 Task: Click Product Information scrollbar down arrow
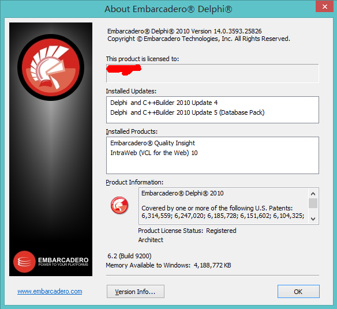[x=313, y=219]
